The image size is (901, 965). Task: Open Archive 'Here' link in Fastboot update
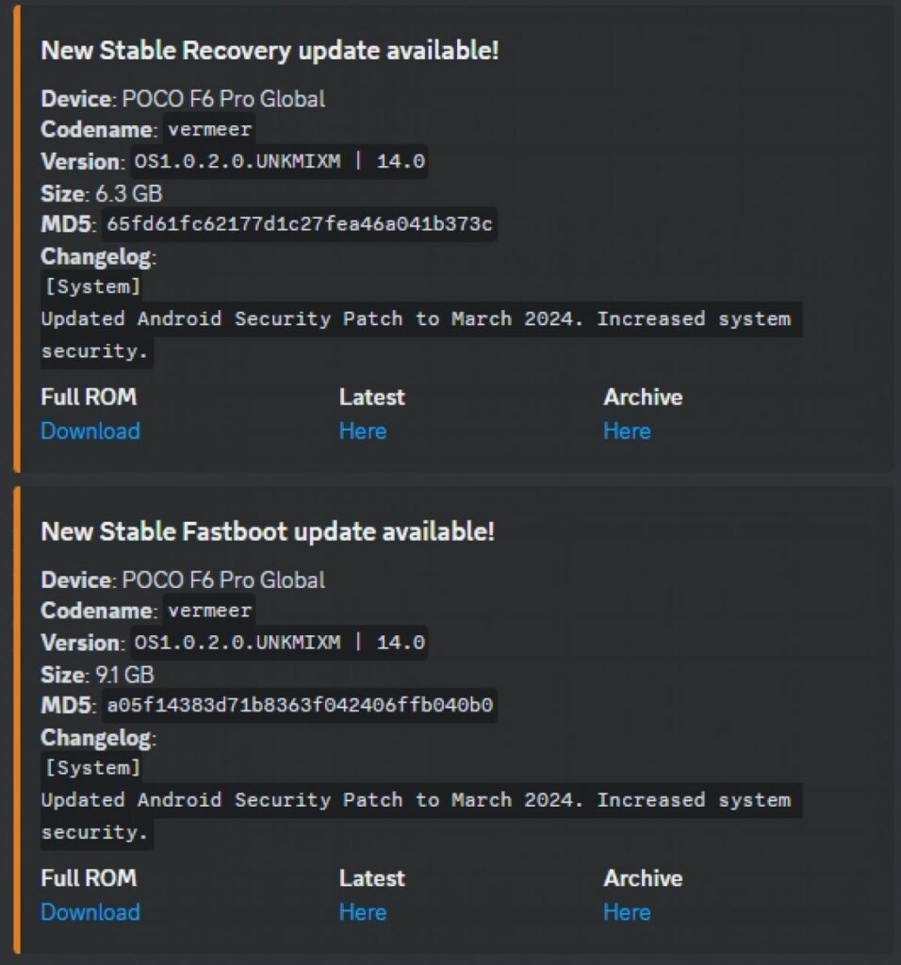(627, 911)
